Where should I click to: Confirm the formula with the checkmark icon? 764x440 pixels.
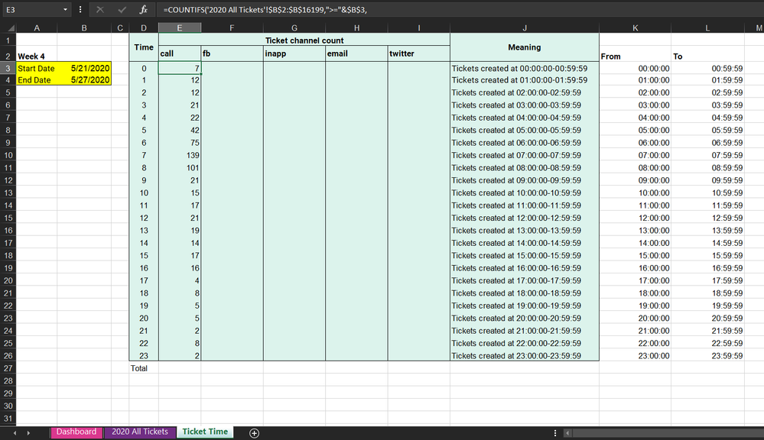click(x=122, y=10)
